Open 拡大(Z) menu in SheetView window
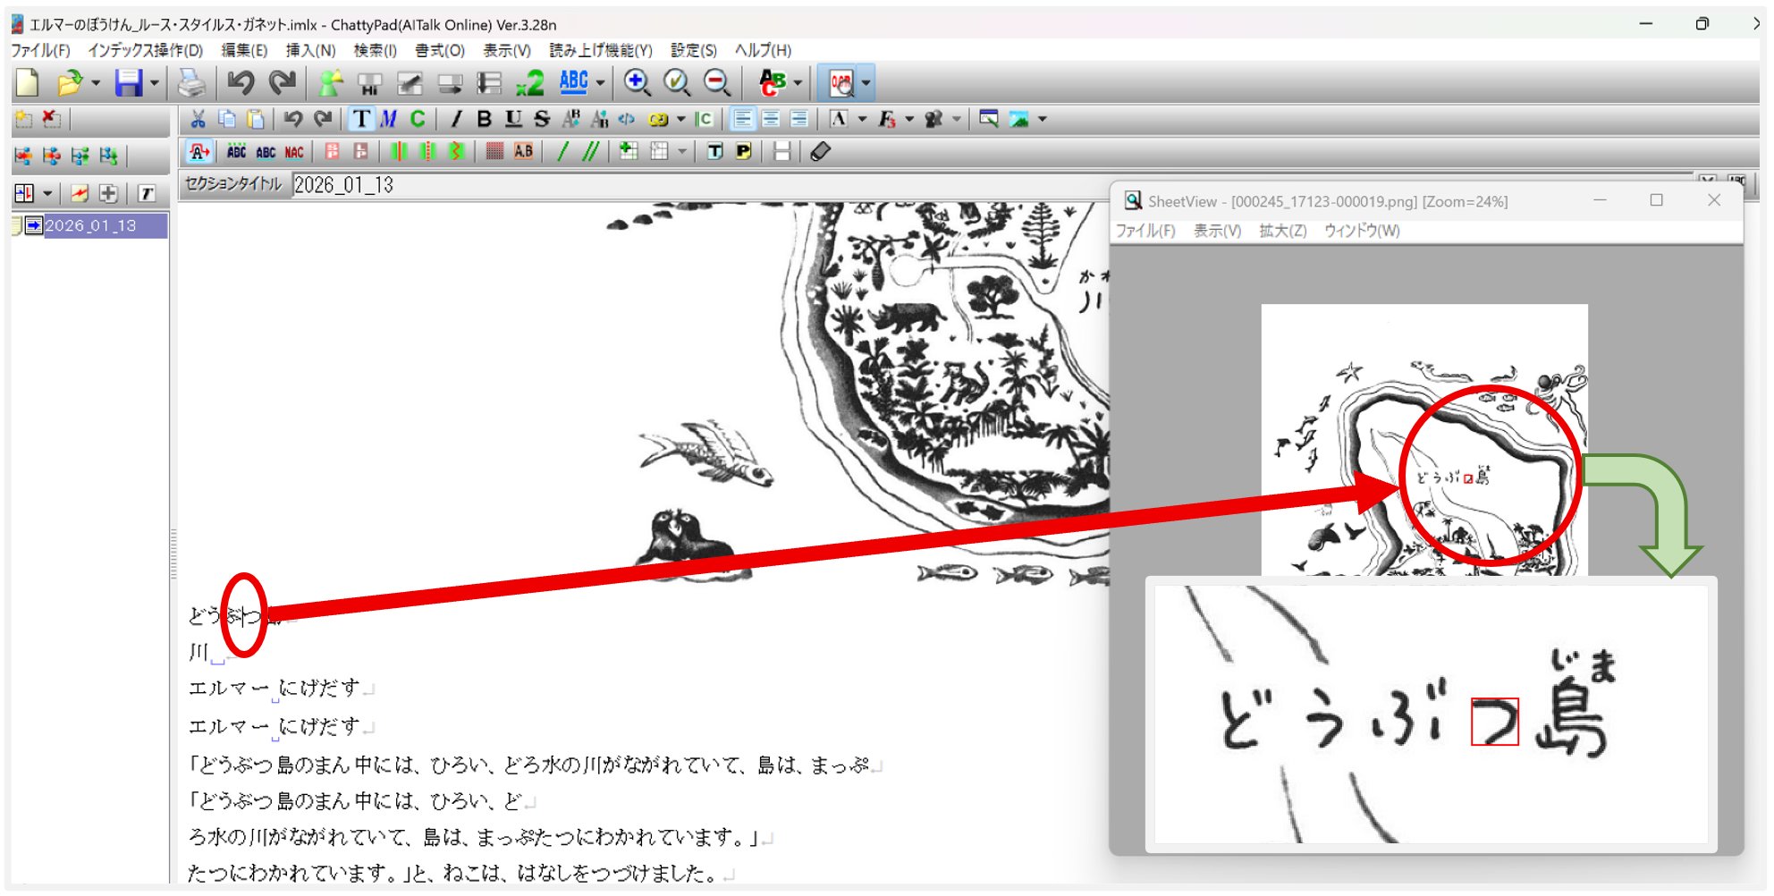Screen dimensions: 1774x896 coord(1282,231)
